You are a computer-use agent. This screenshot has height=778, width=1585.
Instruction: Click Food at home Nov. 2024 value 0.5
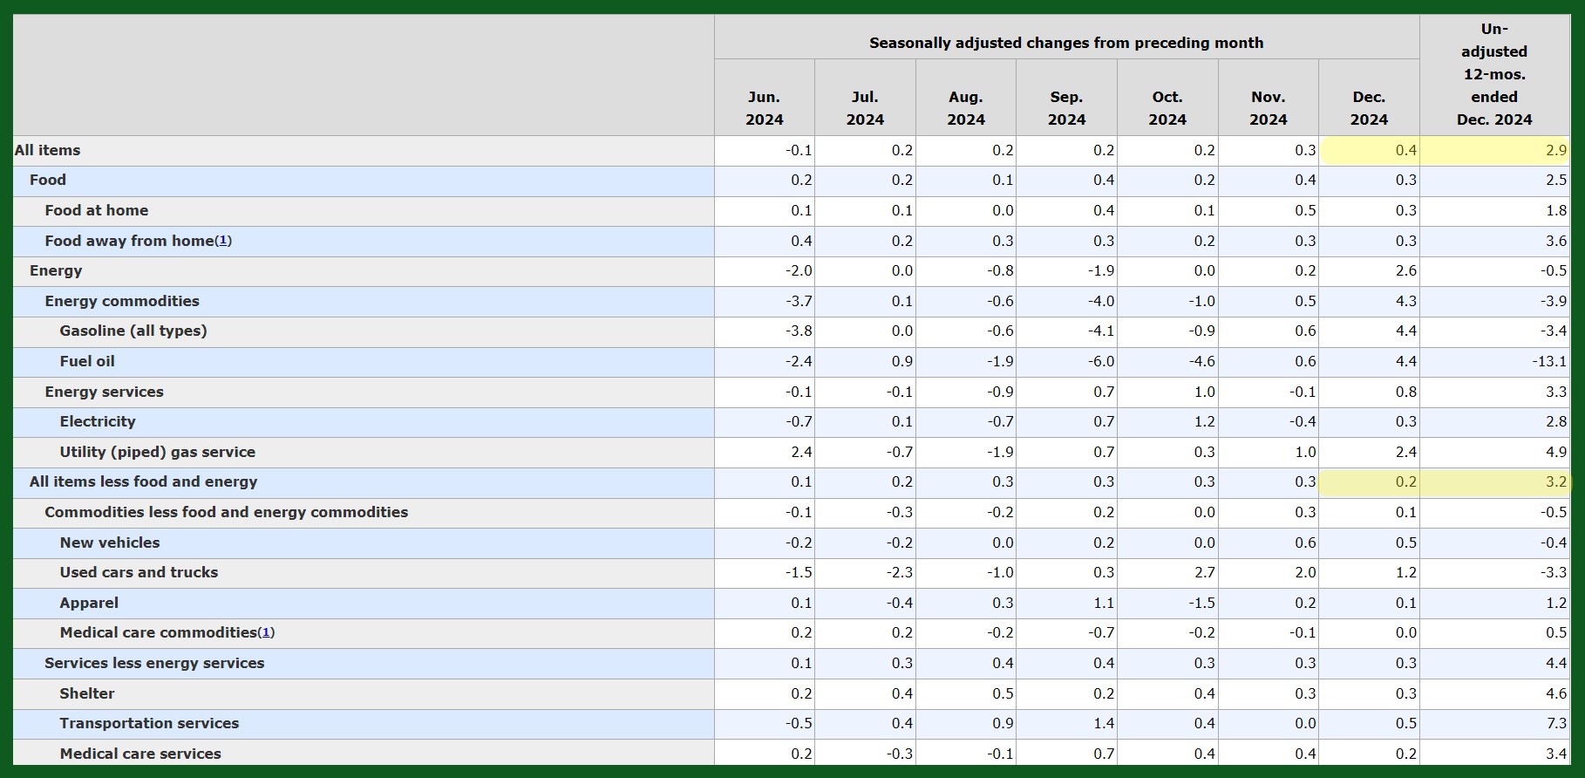[x=1305, y=210]
